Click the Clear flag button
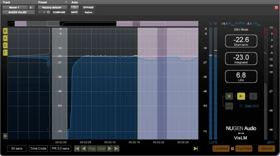Viewport: 280px width, 156px height. click(101, 148)
